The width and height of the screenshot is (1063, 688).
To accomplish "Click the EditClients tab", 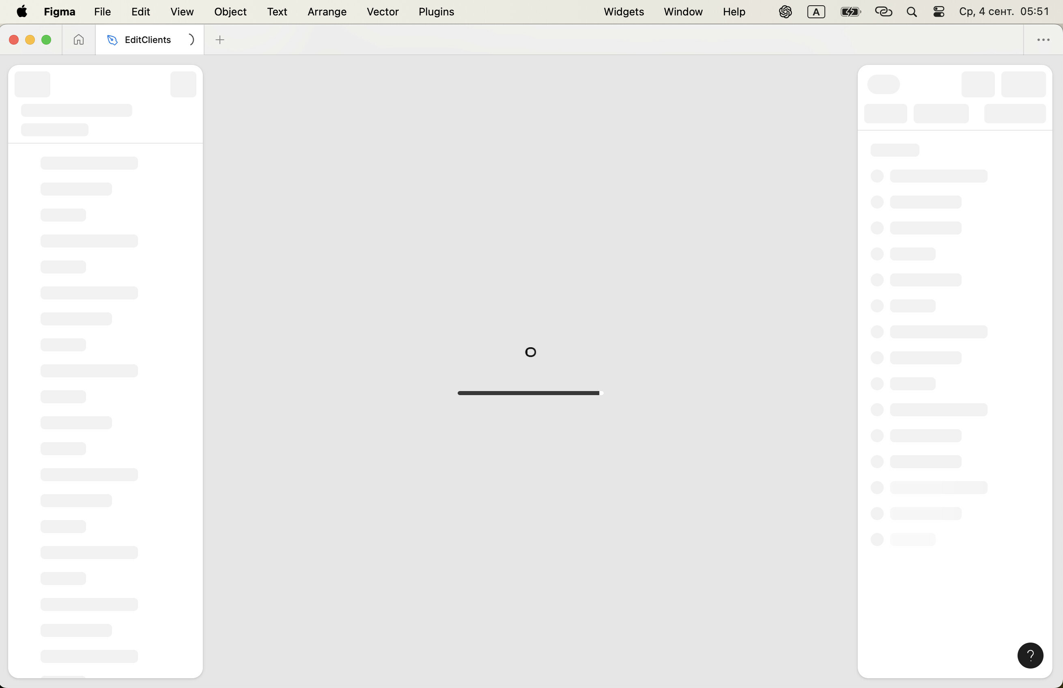I will 147,39.
